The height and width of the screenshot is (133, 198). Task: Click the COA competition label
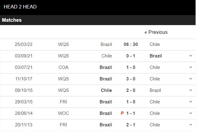tap(63, 67)
